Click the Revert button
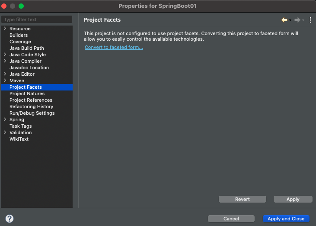316x226 pixels. [243, 199]
